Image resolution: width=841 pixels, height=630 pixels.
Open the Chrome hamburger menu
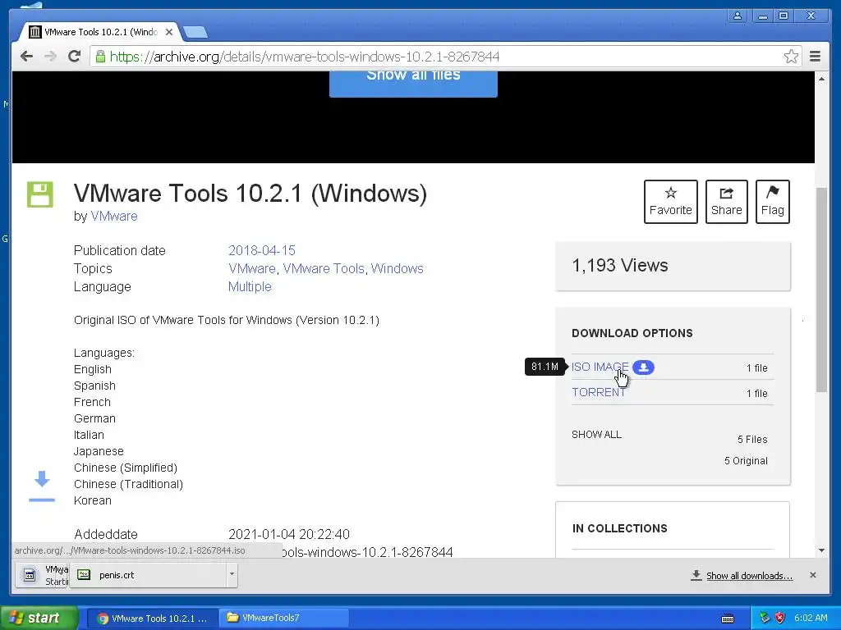(815, 57)
